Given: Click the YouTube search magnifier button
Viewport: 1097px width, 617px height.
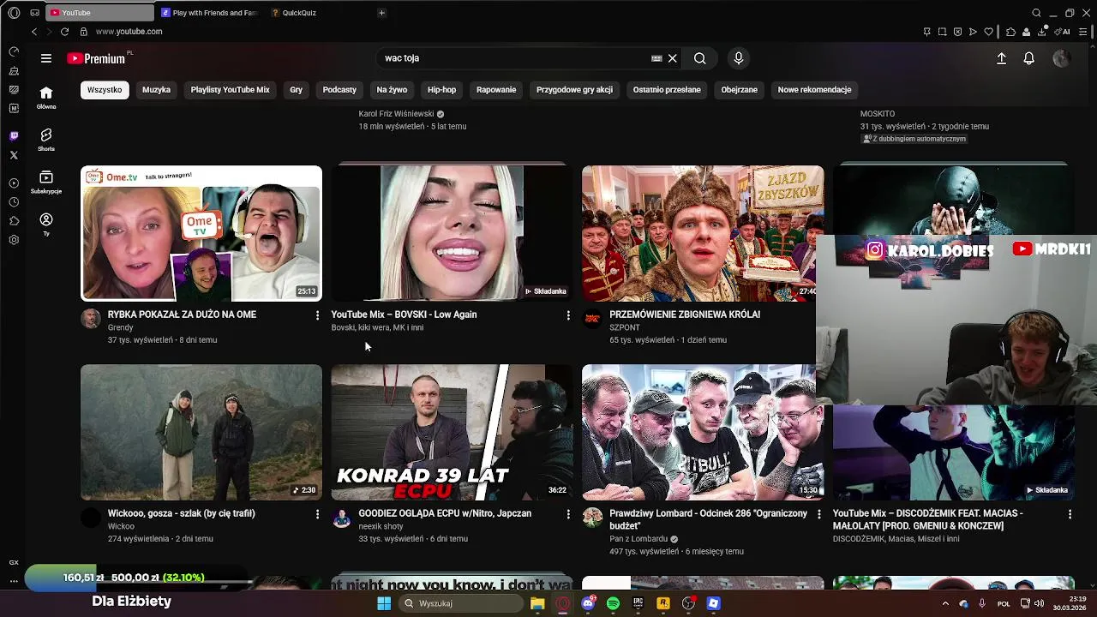Looking at the screenshot, I should click(700, 58).
